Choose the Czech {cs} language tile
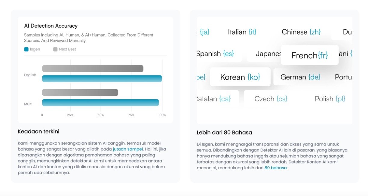Image resolution: width=368 pixels, height=196 pixels. [x=271, y=99]
